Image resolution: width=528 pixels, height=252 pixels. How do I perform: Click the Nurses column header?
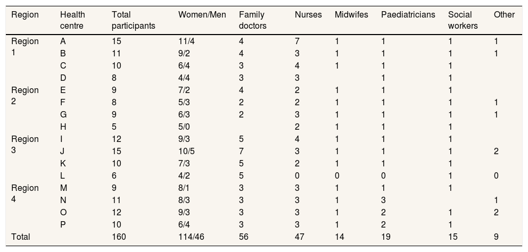(308, 15)
